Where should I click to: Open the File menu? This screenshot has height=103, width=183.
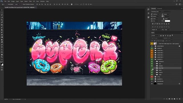pos(5,1)
